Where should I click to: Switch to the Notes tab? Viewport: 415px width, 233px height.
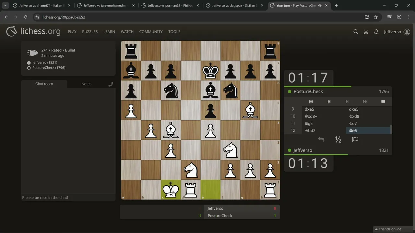(86, 84)
